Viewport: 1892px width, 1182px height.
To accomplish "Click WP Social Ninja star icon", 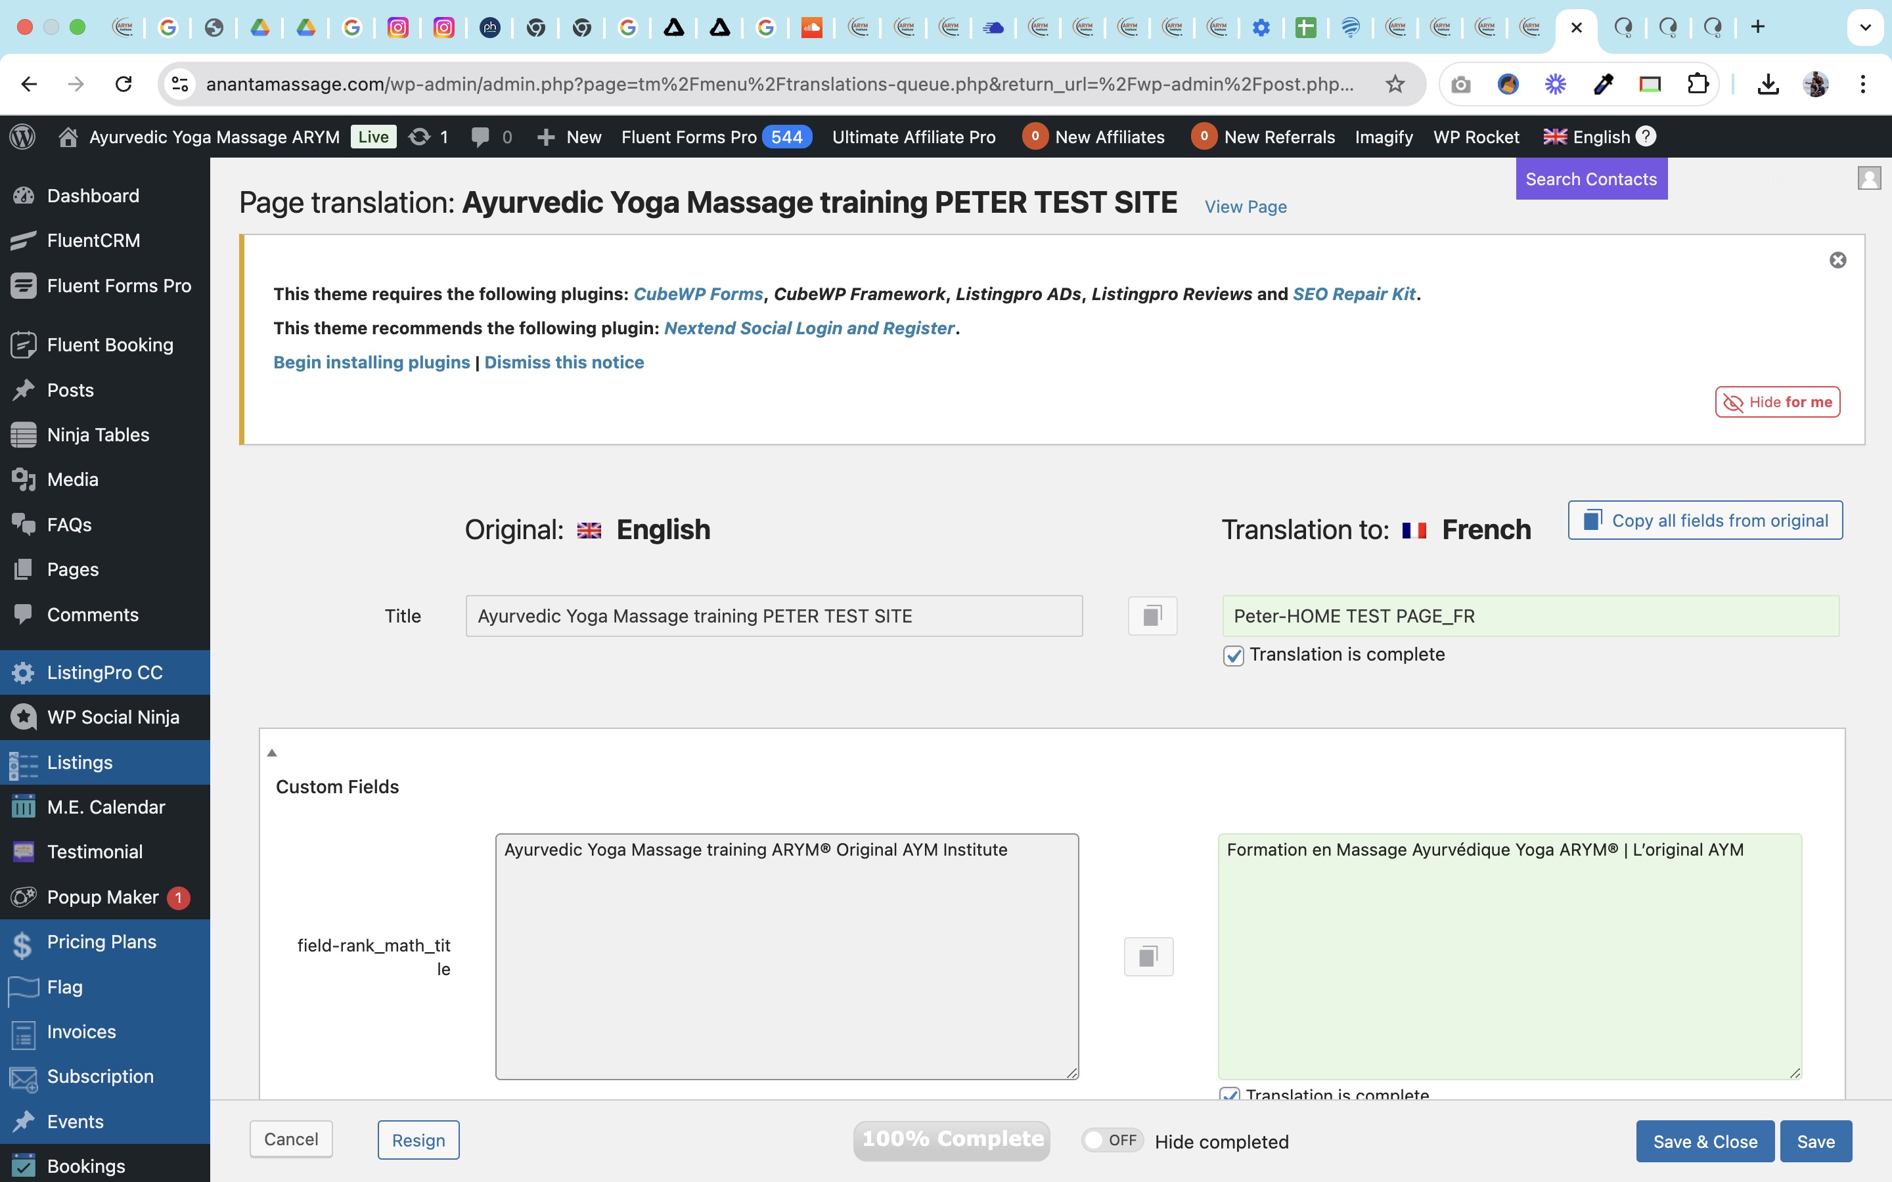I will 24,717.
